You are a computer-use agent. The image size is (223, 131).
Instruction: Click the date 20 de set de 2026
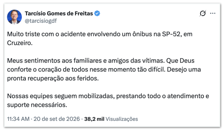tap(57, 119)
